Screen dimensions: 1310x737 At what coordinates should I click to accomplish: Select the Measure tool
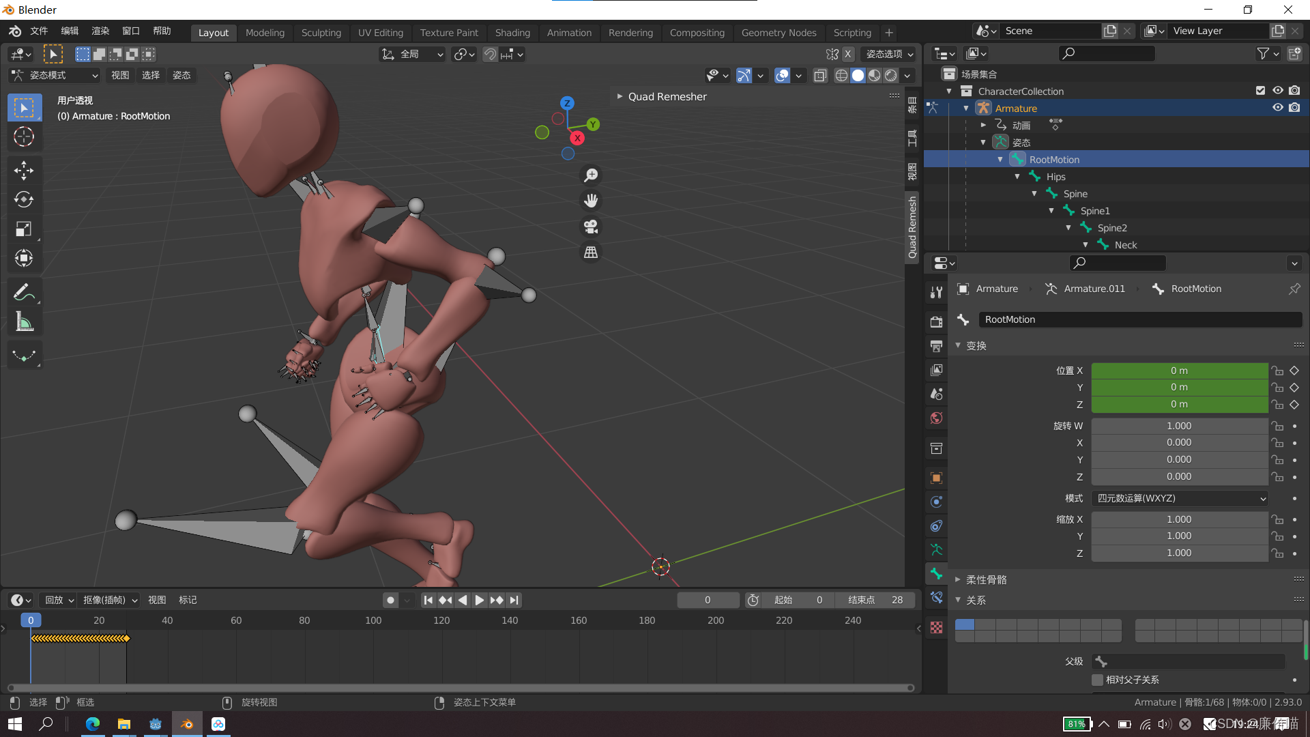tap(25, 321)
